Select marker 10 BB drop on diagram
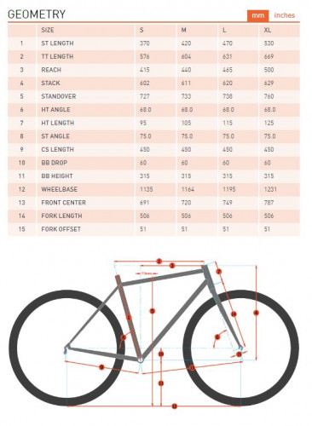312x426 pixels. click(x=161, y=354)
